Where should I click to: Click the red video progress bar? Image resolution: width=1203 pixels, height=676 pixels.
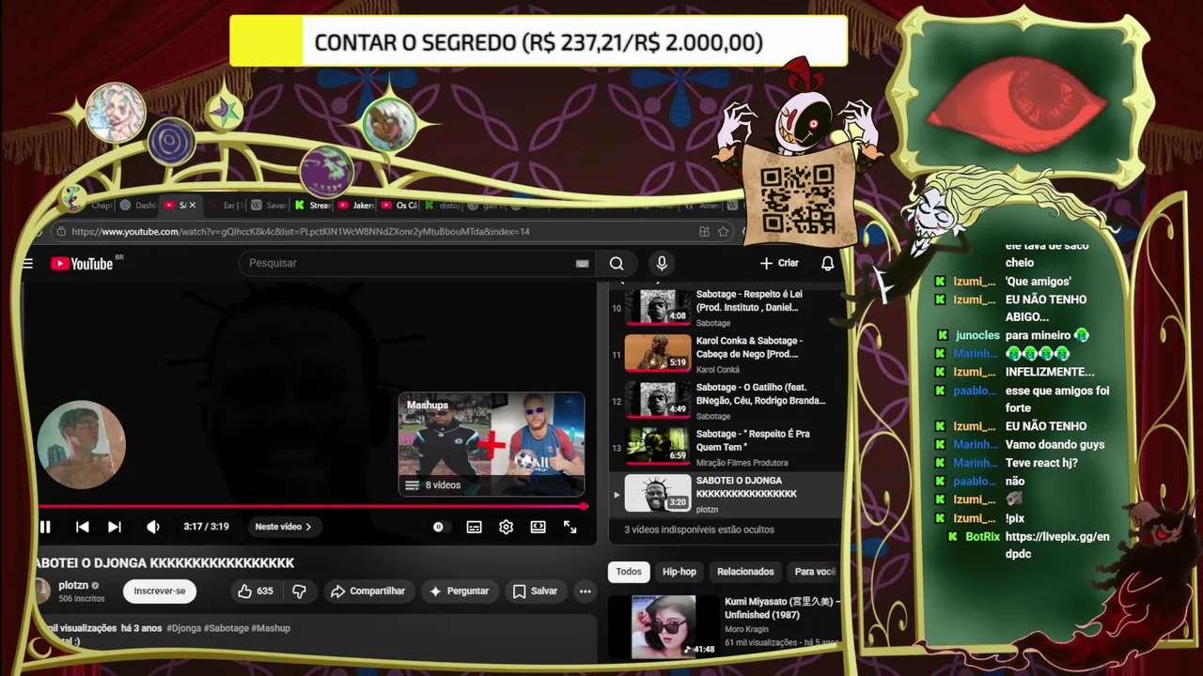click(x=312, y=506)
